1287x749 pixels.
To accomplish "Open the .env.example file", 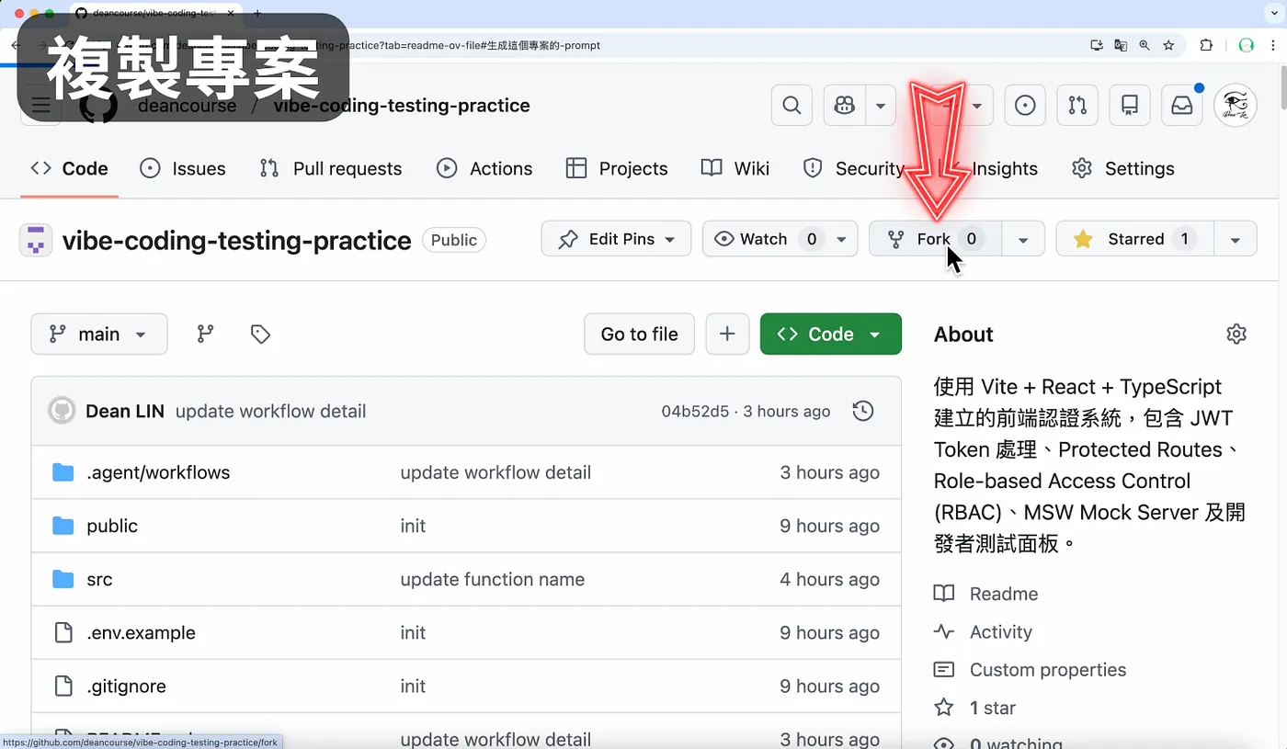I will pyautogui.click(x=141, y=632).
